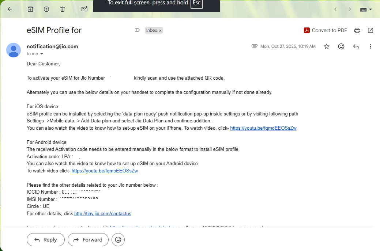This screenshot has height=251, width=380.
Task: Print the eSIM Profile email
Action: point(357,30)
